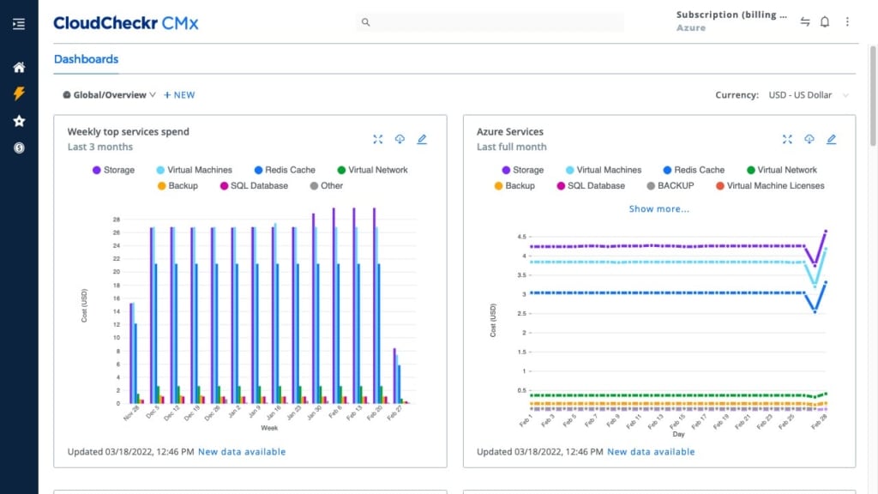Collapse the sidebar menu icon
The image size is (878, 494).
19,23
